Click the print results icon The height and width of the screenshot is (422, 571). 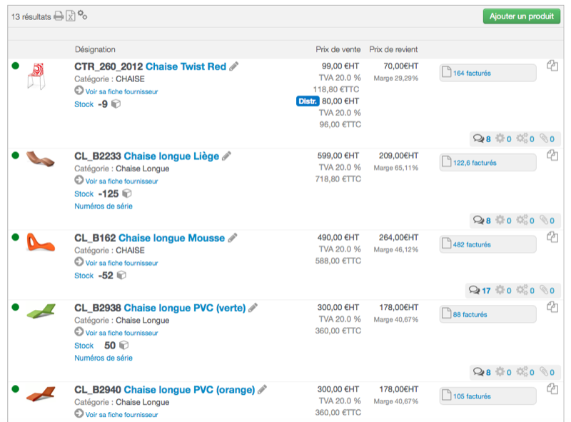[x=59, y=16]
